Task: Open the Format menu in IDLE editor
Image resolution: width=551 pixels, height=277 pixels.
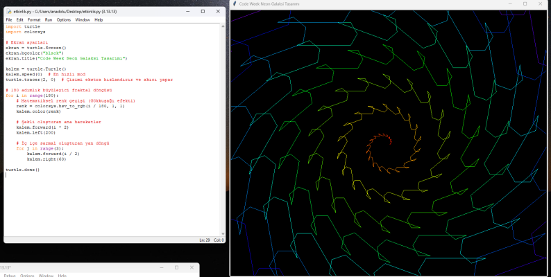Action: (34, 20)
